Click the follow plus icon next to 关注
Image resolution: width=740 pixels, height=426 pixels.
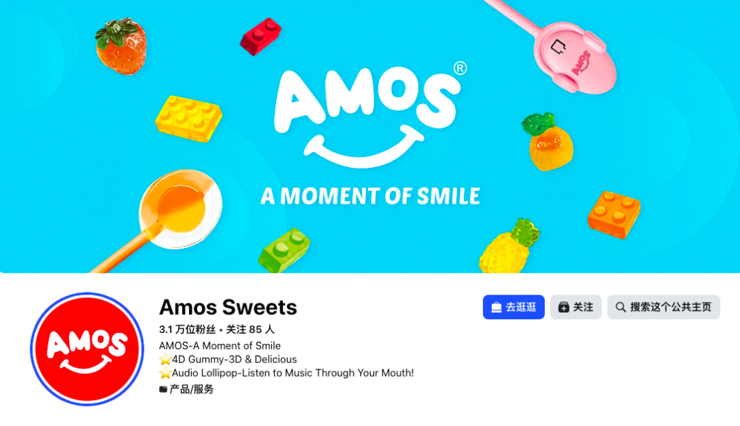[x=563, y=308]
